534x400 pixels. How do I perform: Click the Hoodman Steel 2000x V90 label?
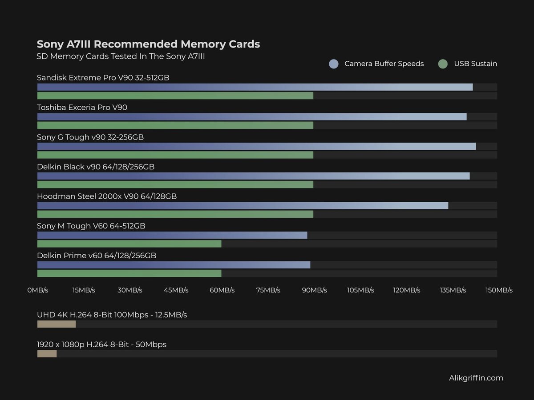tap(106, 196)
